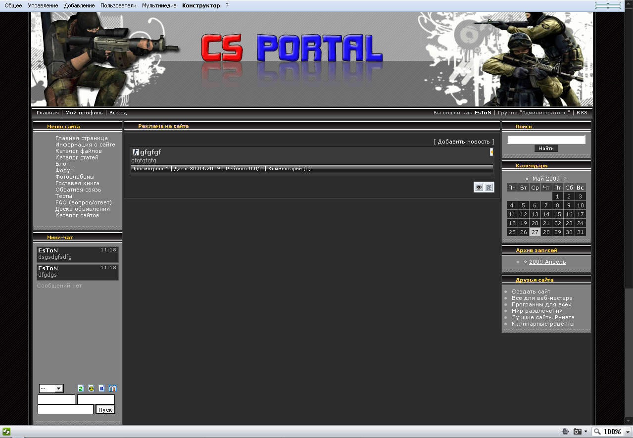
Task: Open the Главная navigation link
Action: pos(48,113)
